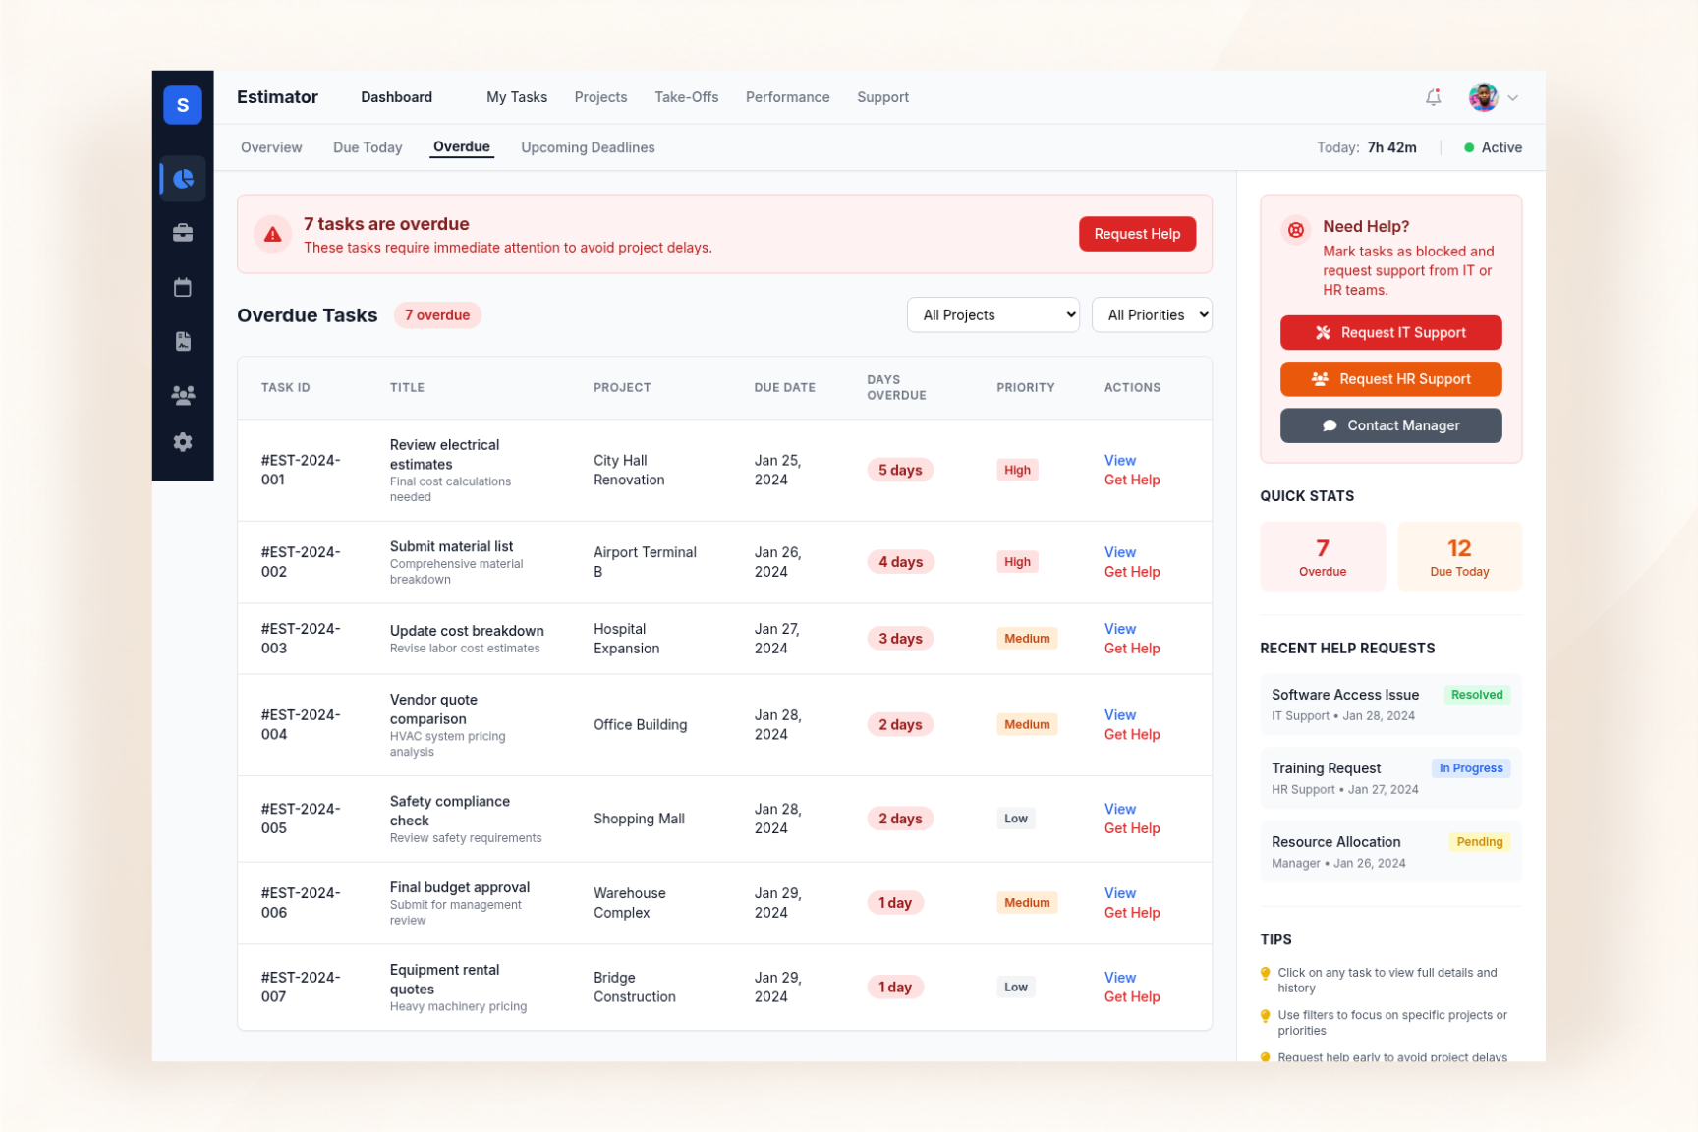Image resolution: width=1698 pixels, height=1132 pixels.
Task: Click the lifebuoy Need Help icon
Action: pos(1296,230)
